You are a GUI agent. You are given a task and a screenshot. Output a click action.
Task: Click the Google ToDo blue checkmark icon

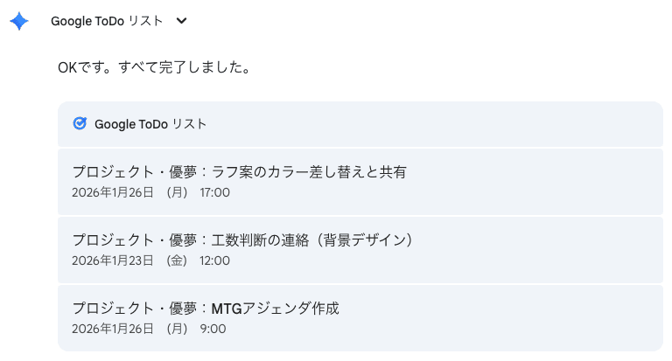click(x=80, y=124)
